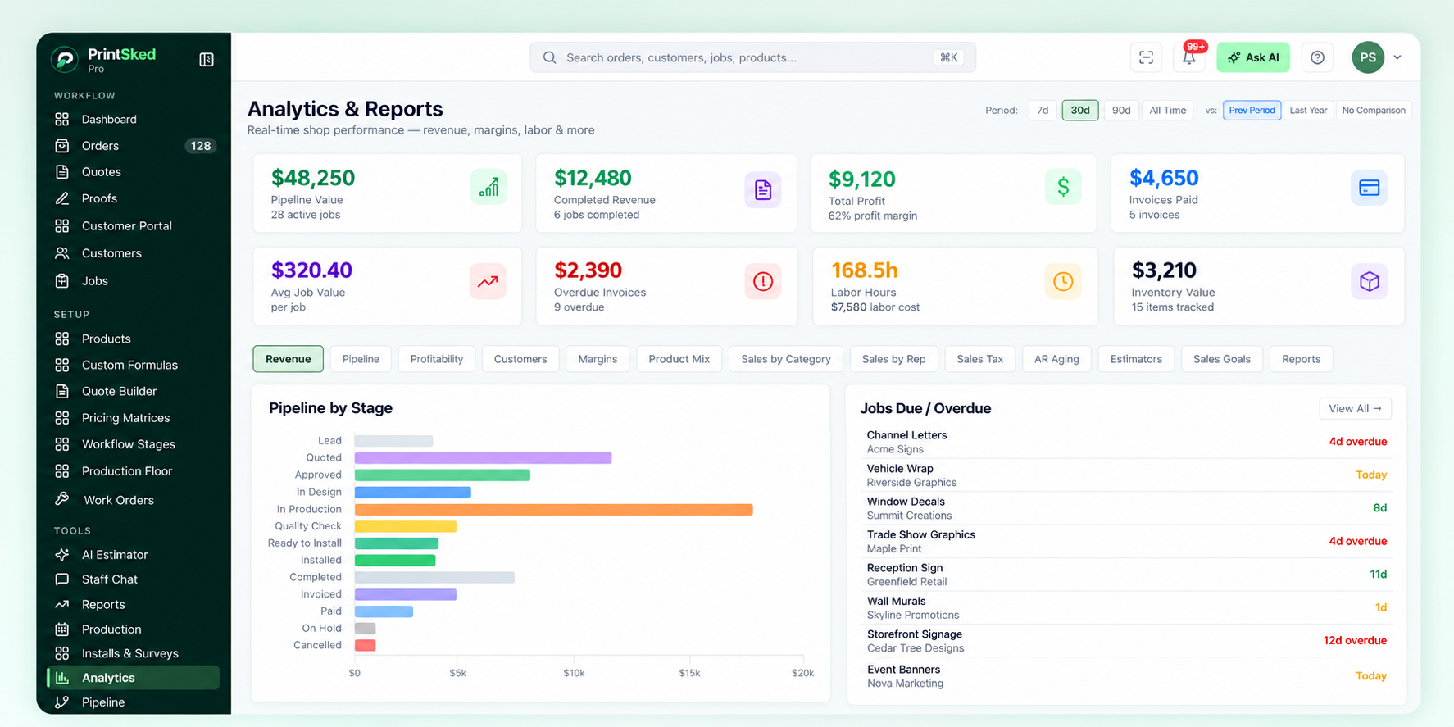Open the Sales Goals tab
1454x727 pixels.
coord(1222,359)
